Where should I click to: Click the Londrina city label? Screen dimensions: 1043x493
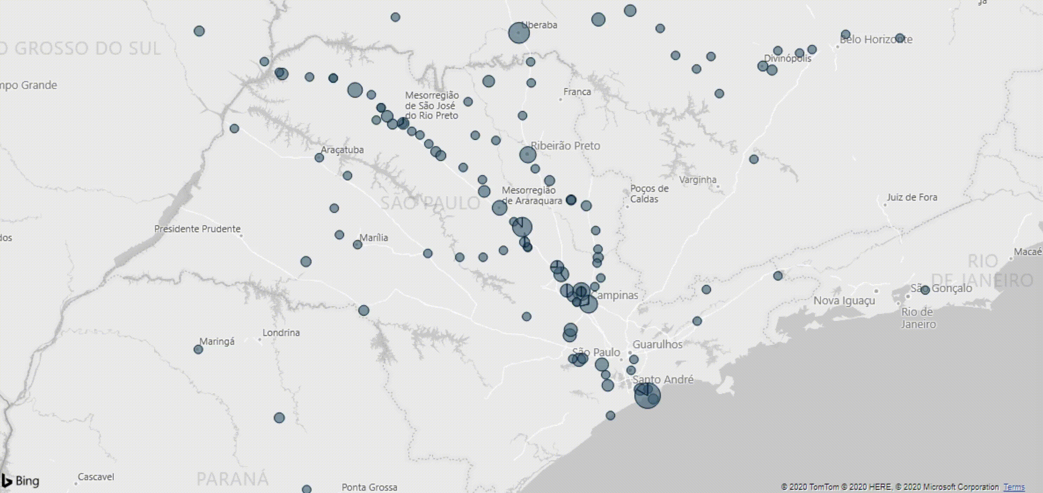pyautogui.click(x=281, y=333)
